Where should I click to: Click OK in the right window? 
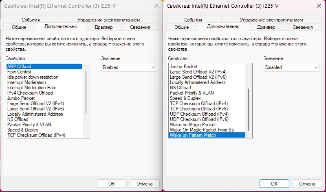click(x=274, y=184)
